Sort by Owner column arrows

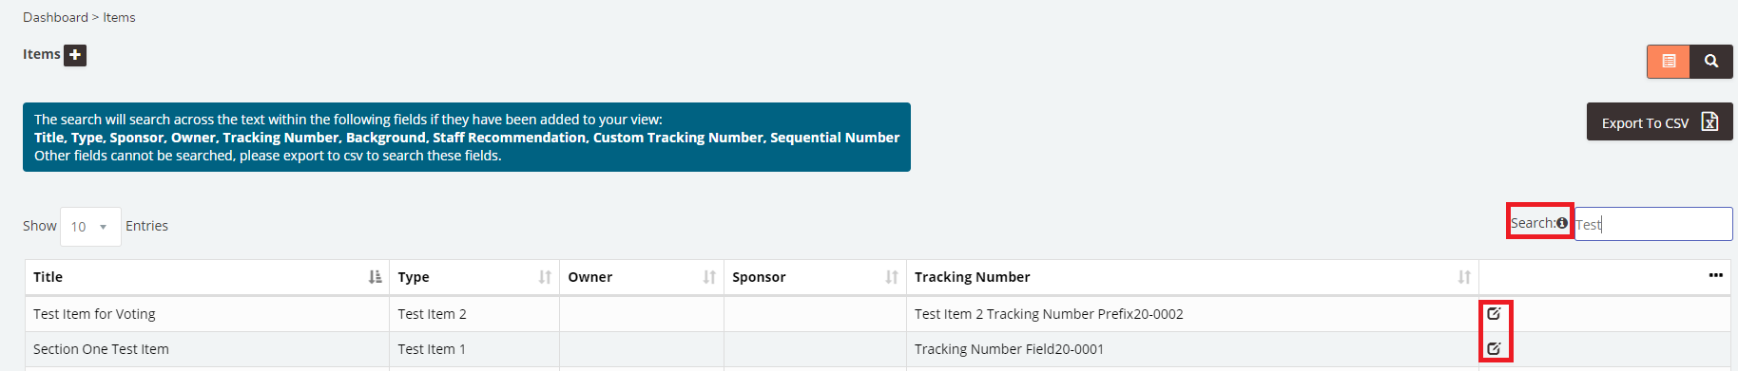point(709,277)
